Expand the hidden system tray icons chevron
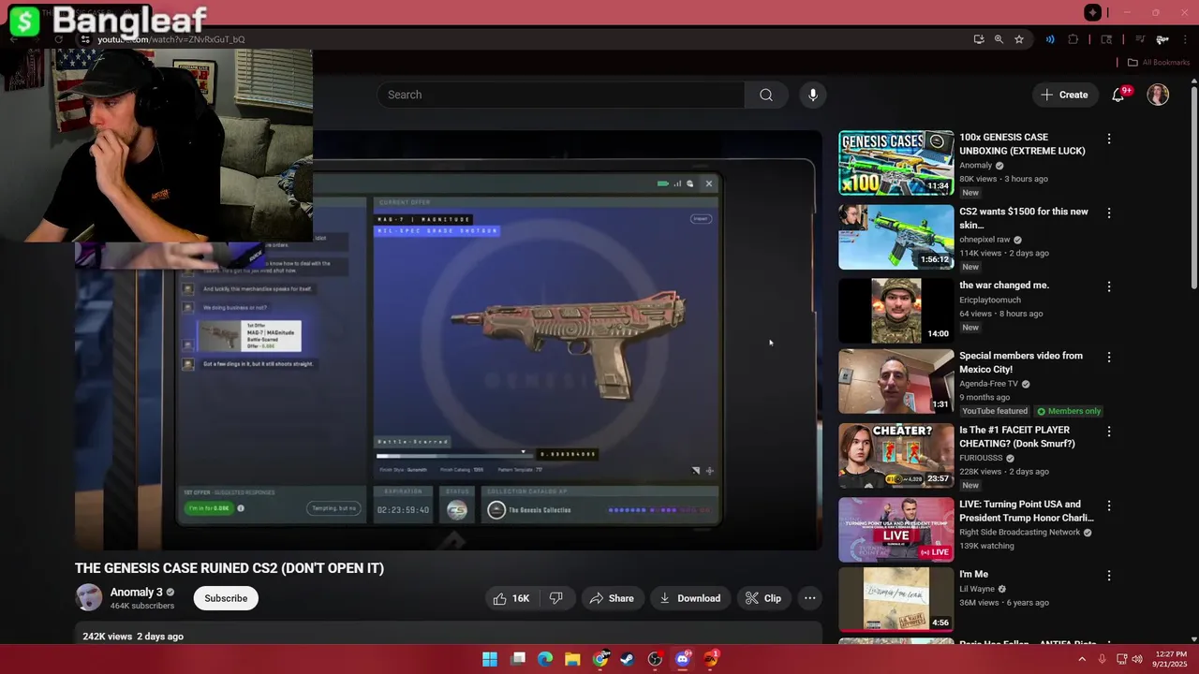 pyautogui.click(x=1082, y=659)
